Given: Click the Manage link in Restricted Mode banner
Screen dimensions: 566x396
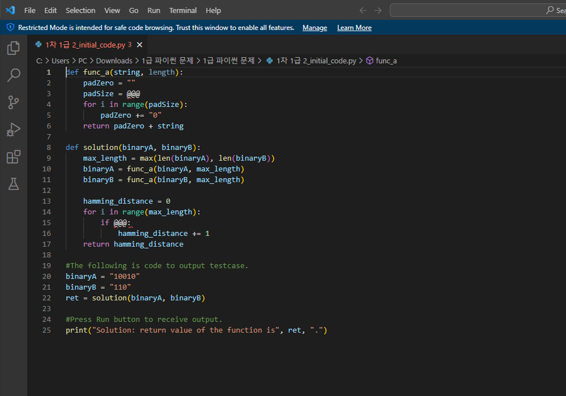Looking at the screenshot, I should pos(315,28).
